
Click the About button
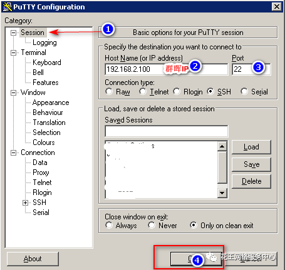point(33,259)
